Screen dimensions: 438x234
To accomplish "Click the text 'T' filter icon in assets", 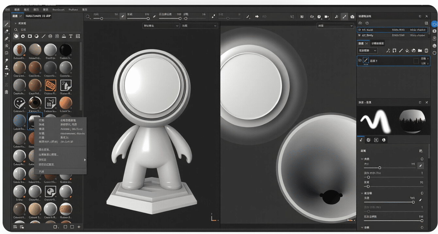I will pyautogui.click(x=71, y=36).
